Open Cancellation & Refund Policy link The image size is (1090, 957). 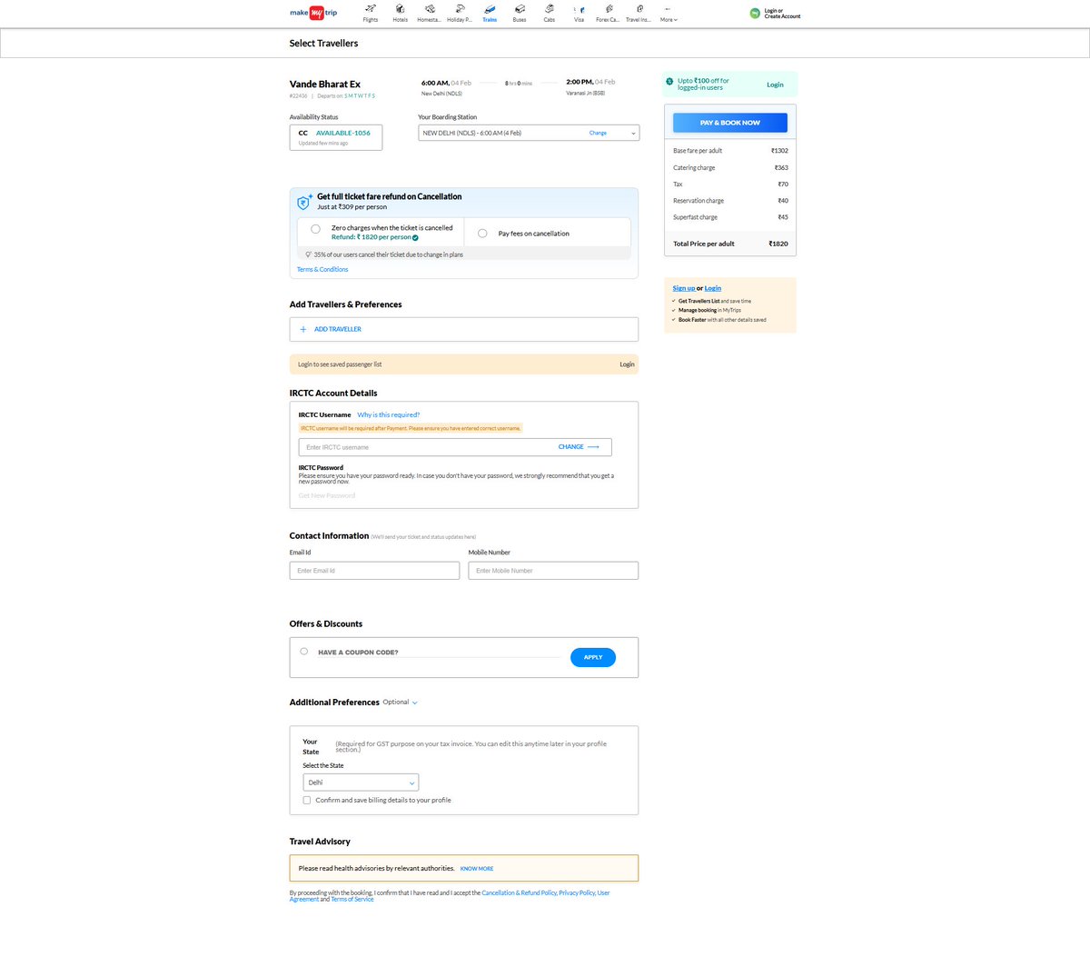pos(520,893)
